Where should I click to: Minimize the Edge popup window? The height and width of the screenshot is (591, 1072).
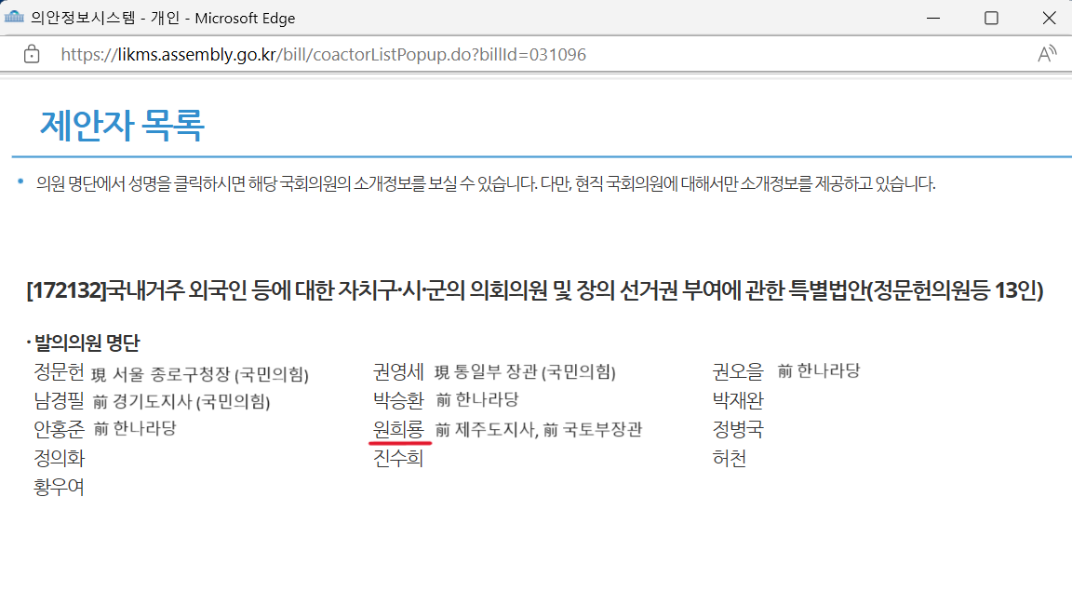[x=933, y=18]
